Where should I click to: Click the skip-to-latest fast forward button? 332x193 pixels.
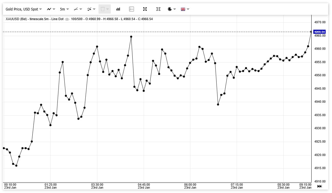click(319, 186)
